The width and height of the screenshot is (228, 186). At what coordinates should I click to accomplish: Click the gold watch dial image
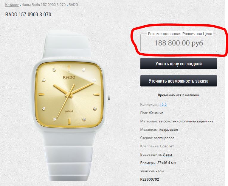click(x=69, y=94)
